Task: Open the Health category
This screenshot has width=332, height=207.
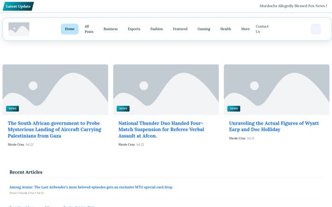Action: coord(225,29)
